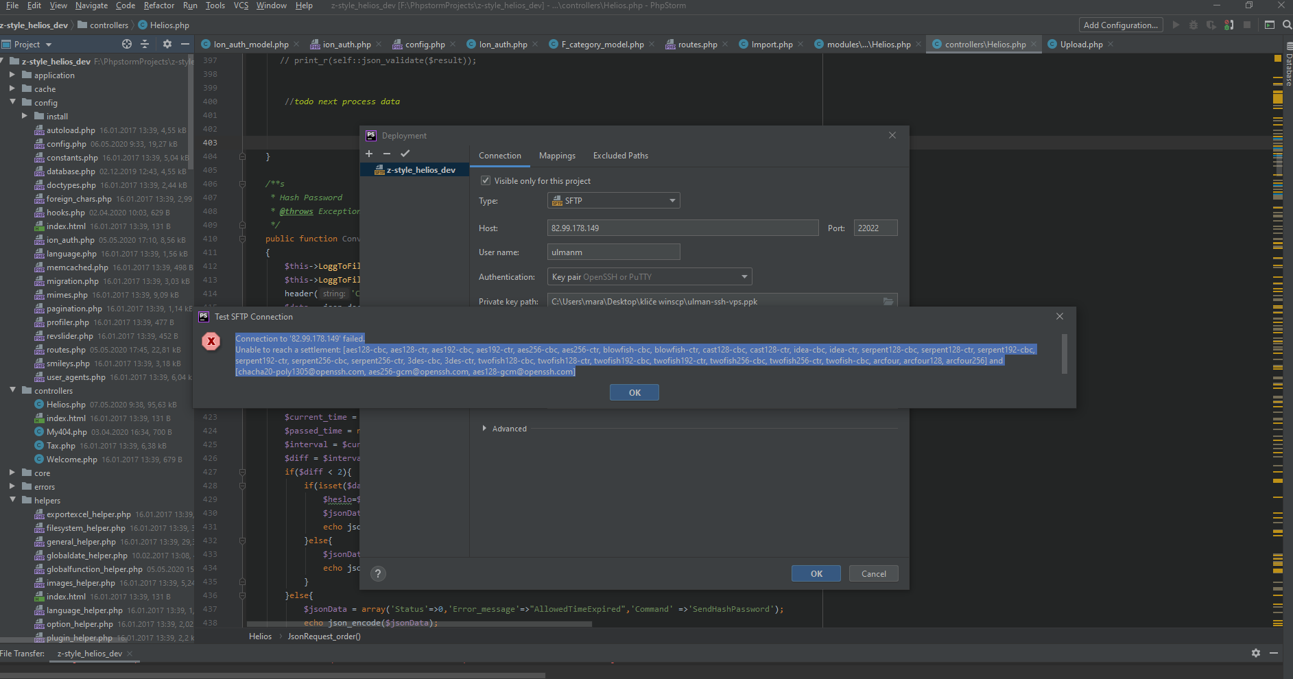Open the Database tool window sidebar

(x=1288, y=64)
